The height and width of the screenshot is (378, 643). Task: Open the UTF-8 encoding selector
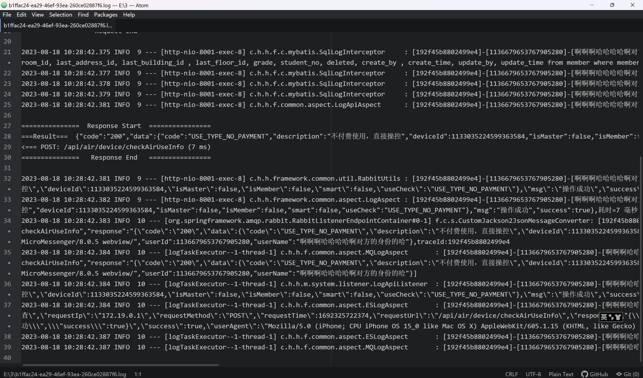point(534,374)
